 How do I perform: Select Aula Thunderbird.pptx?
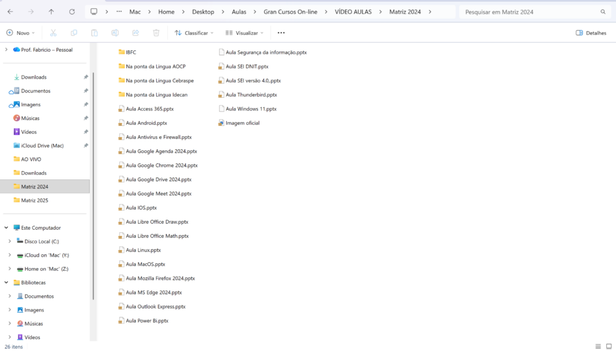(247, 95)
